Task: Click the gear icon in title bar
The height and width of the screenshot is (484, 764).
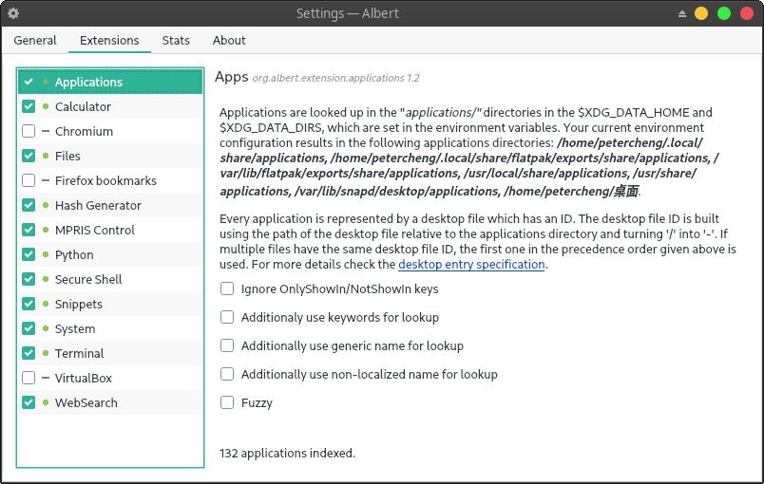Action: tap(13, 13)
